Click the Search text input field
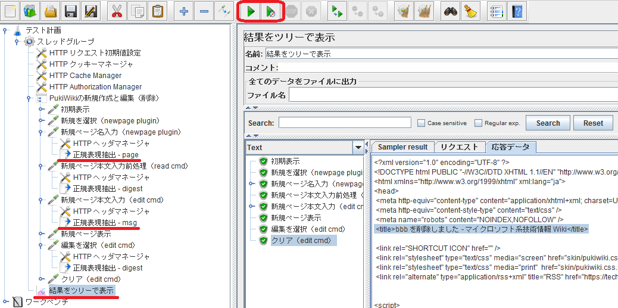The height and width of the screenshot is (308, 618). click(x=345, y=123)
